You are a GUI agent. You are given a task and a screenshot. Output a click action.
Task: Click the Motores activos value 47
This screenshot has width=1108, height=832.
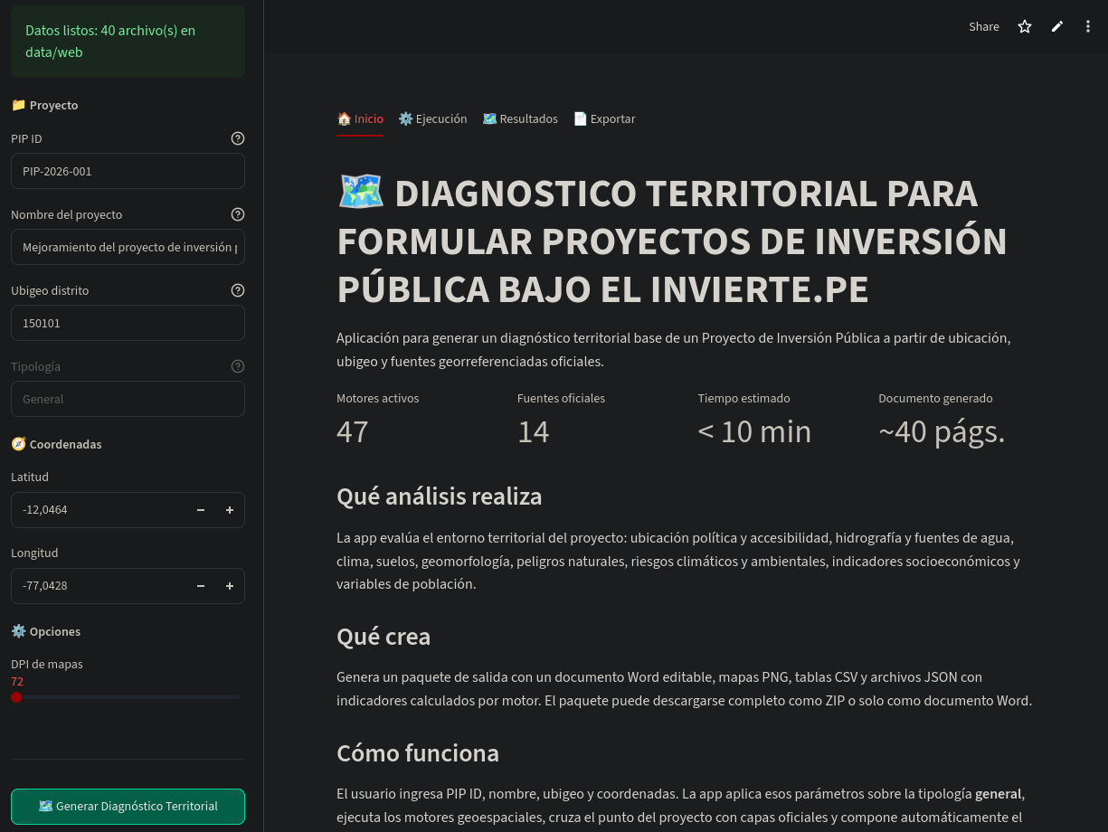353,432
